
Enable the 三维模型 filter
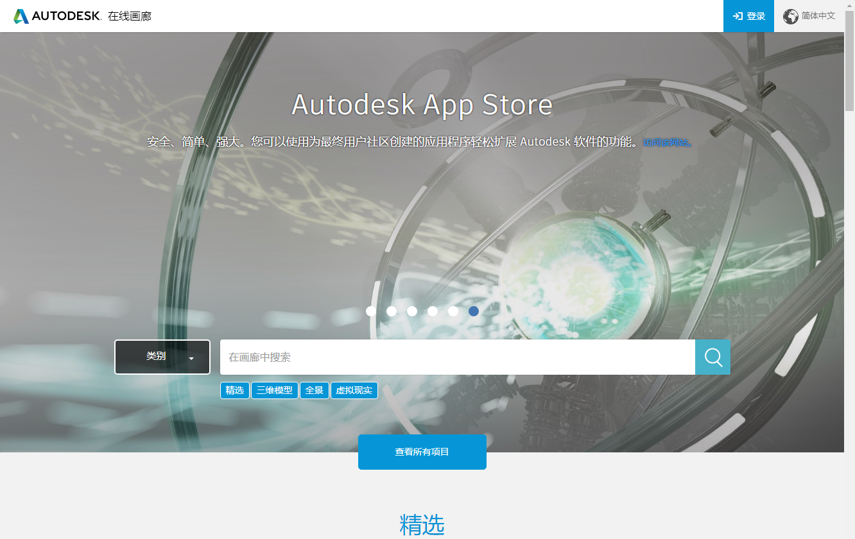point(274,390)
